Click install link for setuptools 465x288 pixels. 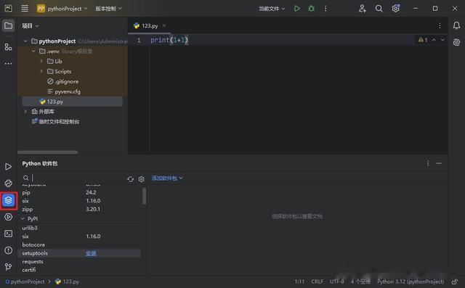91,253
